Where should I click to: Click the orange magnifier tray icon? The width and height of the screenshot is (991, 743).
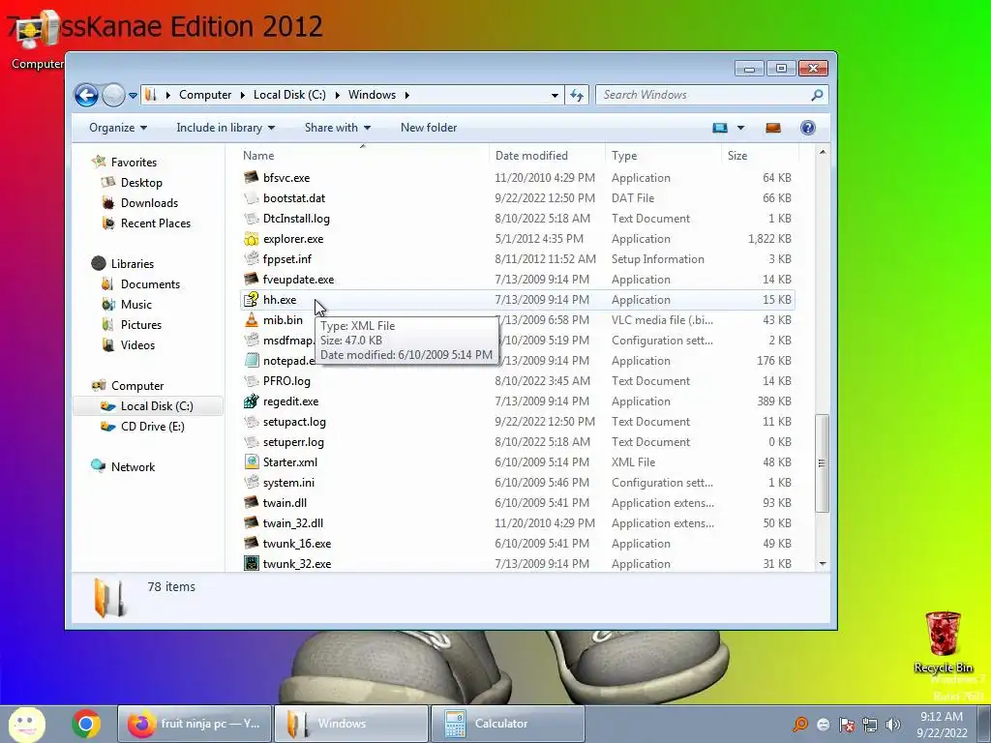tap(800, 725)
